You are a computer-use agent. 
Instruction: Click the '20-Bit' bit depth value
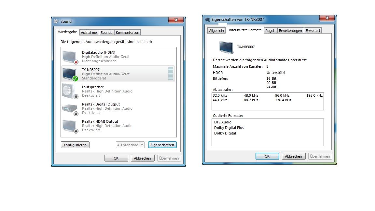tap(271, 83)
